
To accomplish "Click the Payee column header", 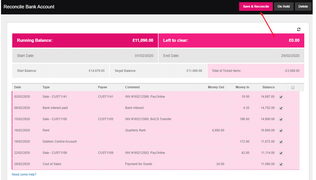I will 102,87.
